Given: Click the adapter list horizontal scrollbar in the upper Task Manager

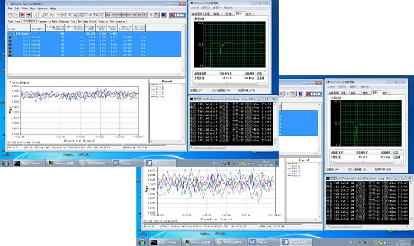Looking at the screenshot, I should pyautogui.click(x=230, y=83).
